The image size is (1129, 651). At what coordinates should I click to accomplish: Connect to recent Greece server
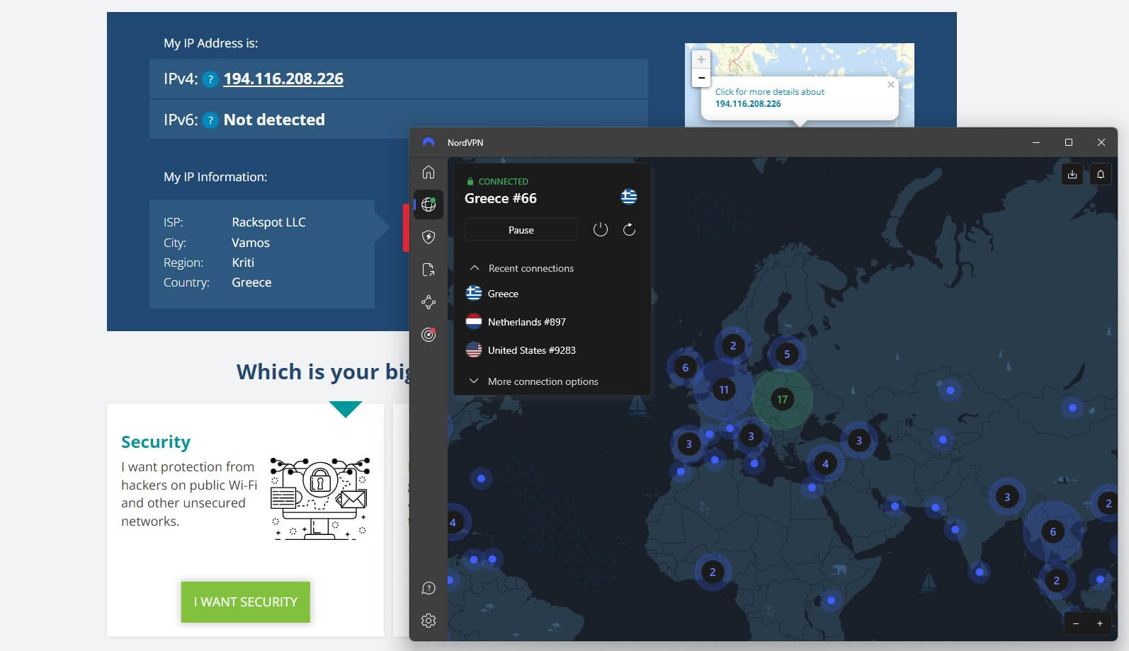pos(552,294)
